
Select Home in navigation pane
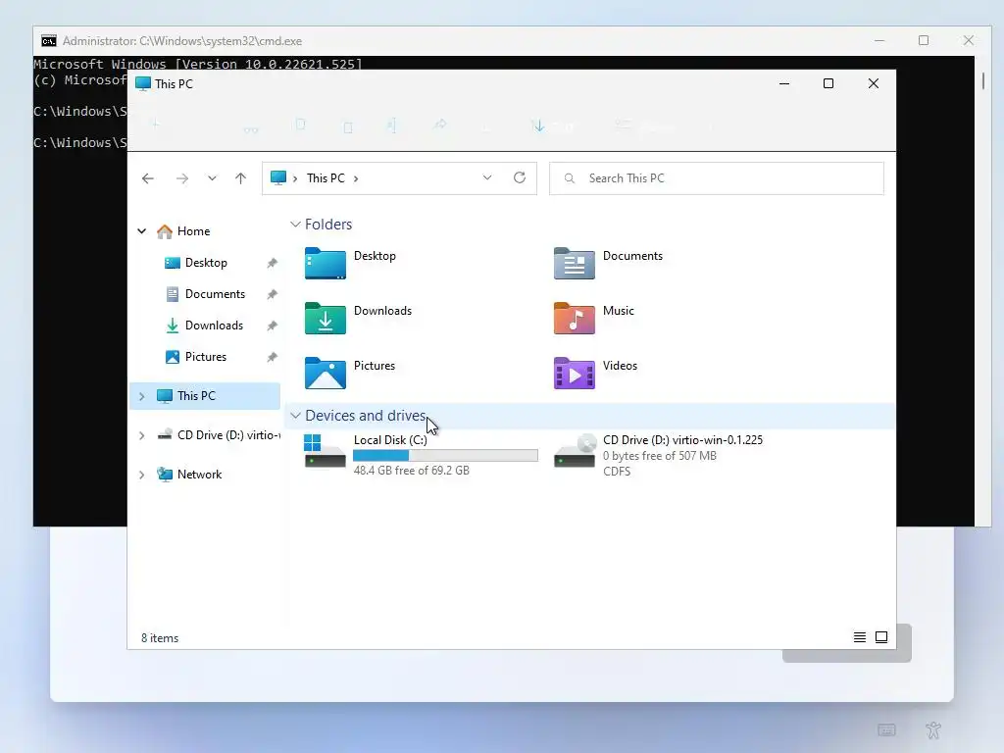[x=193, y=231]
